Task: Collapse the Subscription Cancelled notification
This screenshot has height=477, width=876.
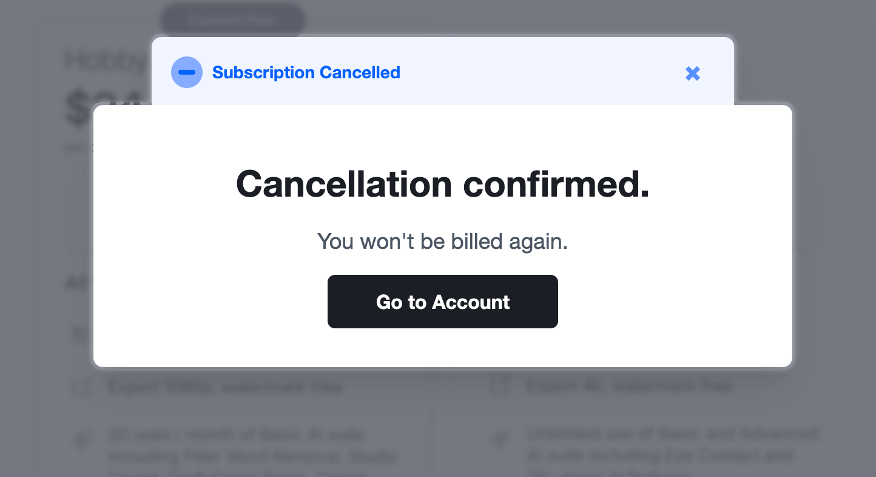Action: click(x=187, y=72)
